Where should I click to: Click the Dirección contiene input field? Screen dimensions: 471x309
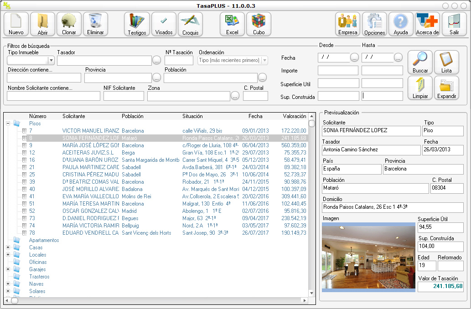[44, 78]
